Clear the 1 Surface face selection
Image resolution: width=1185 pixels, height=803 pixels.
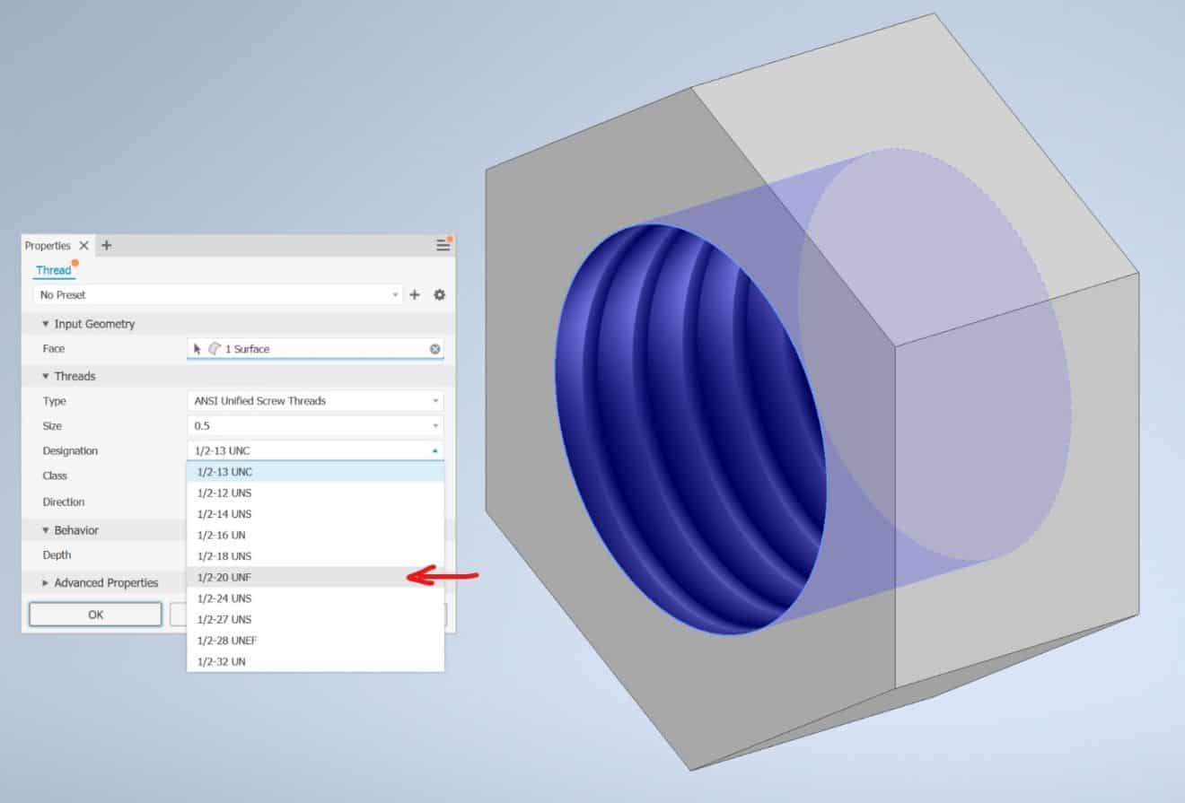pyautogui.click(x=434, y=349)
